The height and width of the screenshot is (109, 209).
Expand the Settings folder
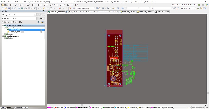click(4, 38)
